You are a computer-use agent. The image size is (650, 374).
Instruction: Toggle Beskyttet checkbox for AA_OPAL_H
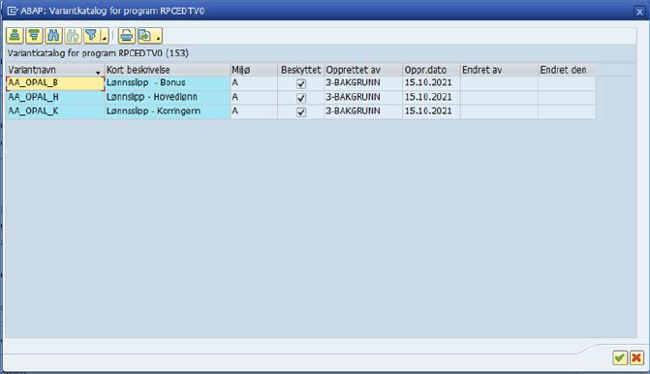tap(301, 98)
